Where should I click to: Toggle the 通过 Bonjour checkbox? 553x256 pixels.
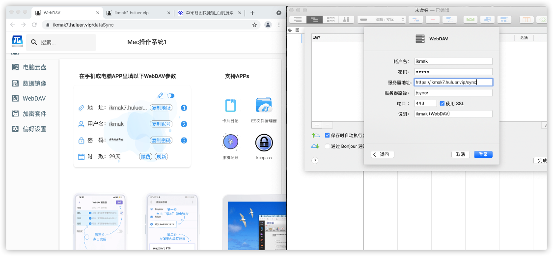point(327,146)
